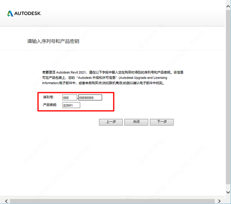Click the vertical scrollbar down arrow
The height and width of the screenshot is (204, 231).
228,192
